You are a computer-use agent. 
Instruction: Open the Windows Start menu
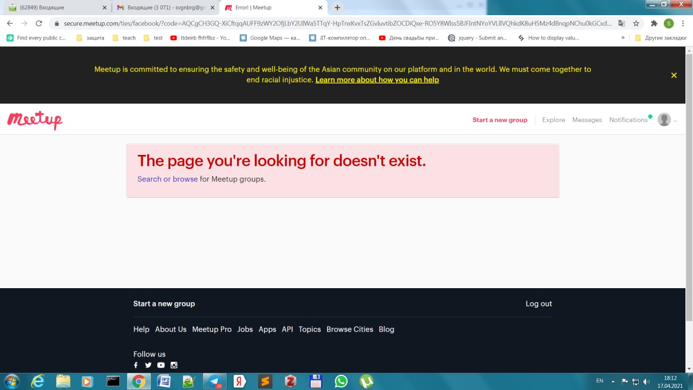[x=12, y=381]
